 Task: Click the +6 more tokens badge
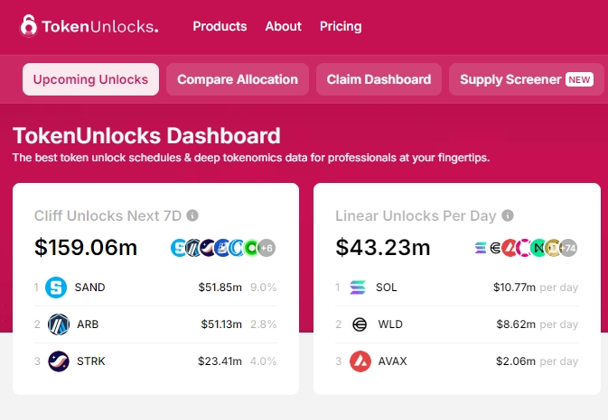pyautogui.click(x=267, y=248)
